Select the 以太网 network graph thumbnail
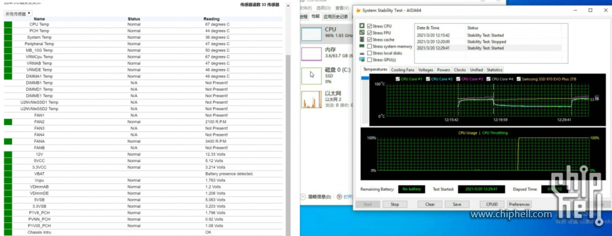Image resolution: width=612 pixels, height=236 pixels. [311, 100]
